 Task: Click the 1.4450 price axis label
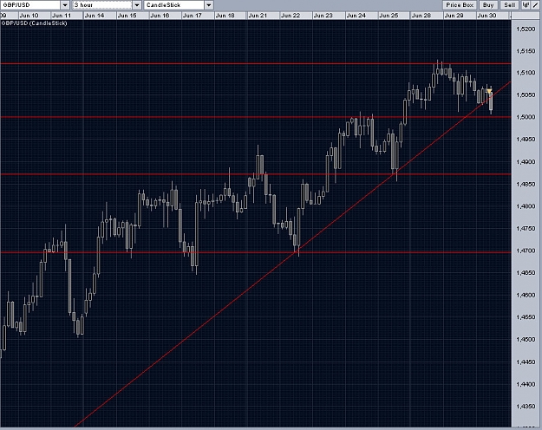526,362
